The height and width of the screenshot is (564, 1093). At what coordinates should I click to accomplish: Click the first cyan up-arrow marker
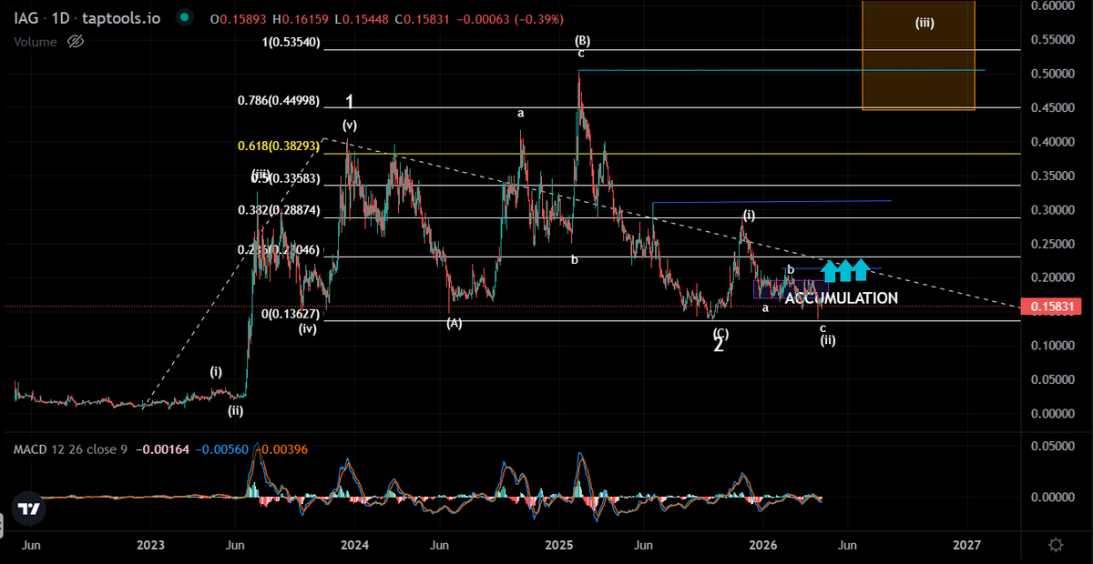click(829, 270)
